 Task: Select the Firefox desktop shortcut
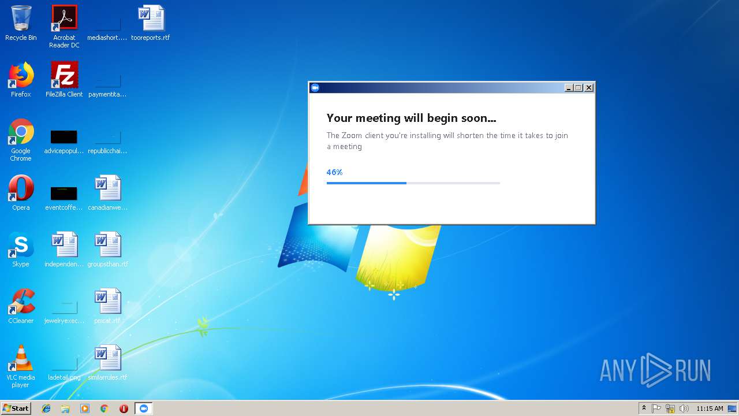pos(21,80)
